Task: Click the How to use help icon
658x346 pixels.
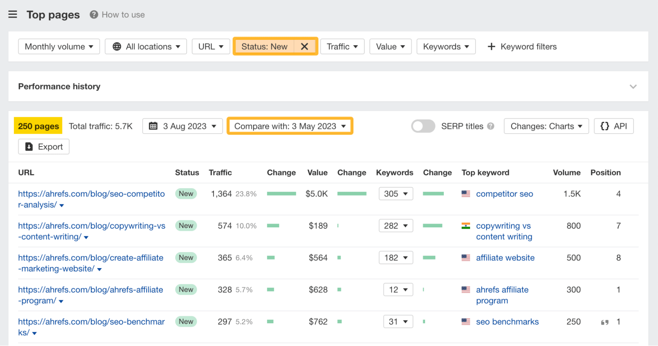Action: (x=93, y=14)
